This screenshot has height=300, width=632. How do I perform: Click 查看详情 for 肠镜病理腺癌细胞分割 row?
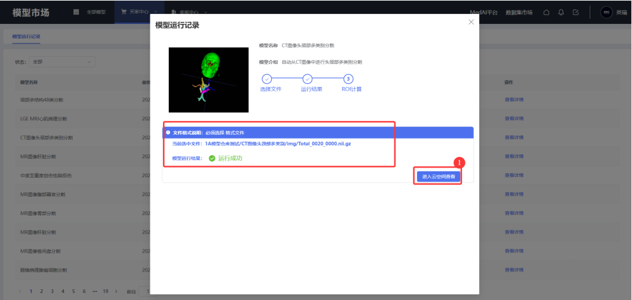[x=514, y=270]
